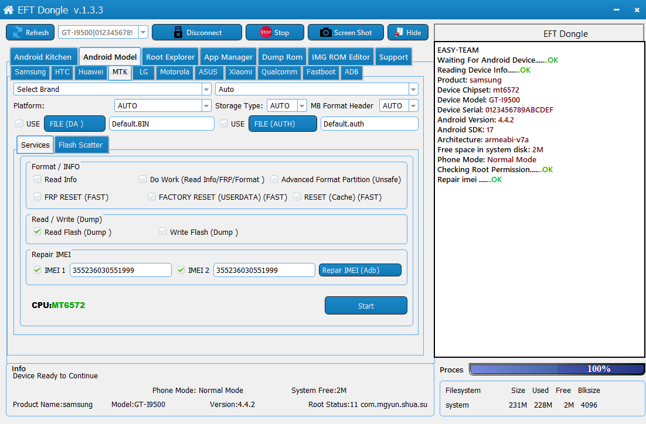Screen dimensions: 646x424
Task: Click the Hide button icon
Action: pyautogui.click(x=399, y=32)
